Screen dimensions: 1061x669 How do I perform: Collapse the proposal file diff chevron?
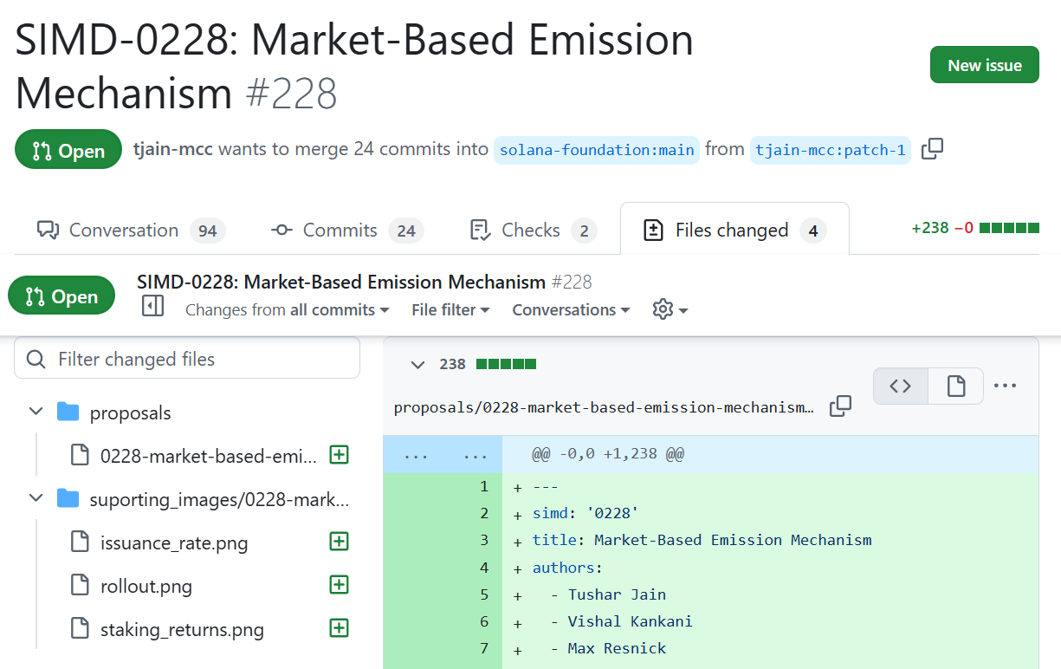click(417, 365)
